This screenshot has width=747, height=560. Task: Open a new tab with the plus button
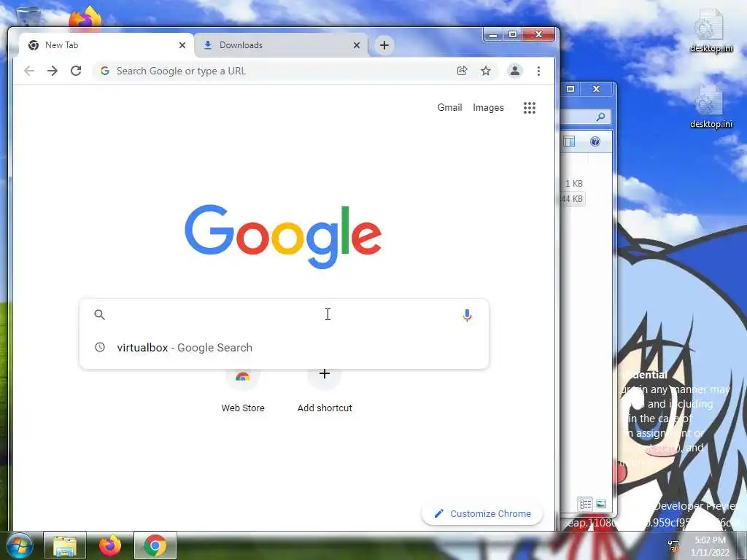coord(384,45)
